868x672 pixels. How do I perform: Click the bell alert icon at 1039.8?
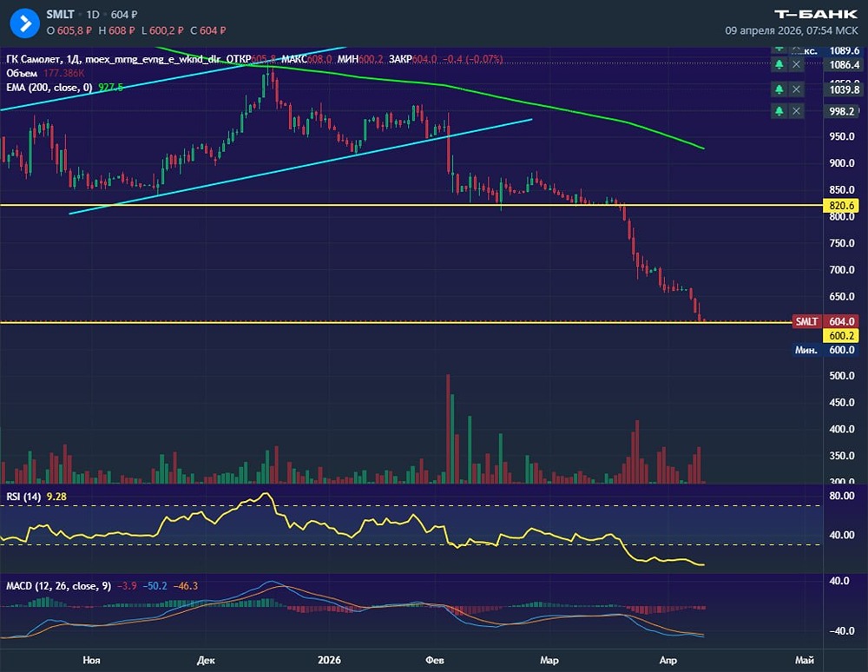click(x=779, y=89)
